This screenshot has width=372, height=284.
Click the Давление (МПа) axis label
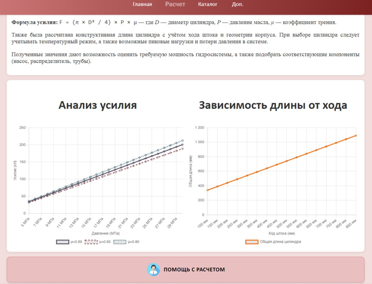(106, 233)
